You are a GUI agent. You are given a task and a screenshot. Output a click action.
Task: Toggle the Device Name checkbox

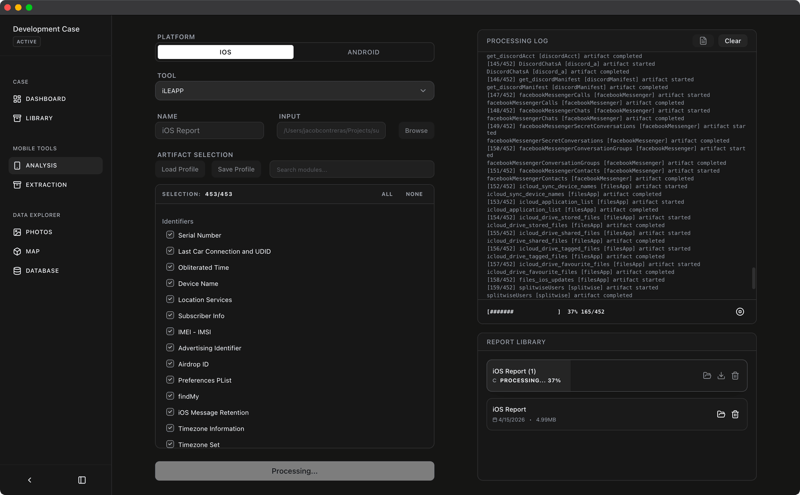coord(170,283)
